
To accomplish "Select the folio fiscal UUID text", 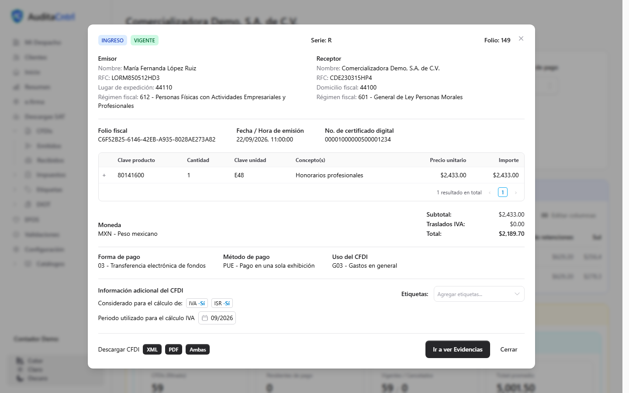I will [x=157, y=139].
